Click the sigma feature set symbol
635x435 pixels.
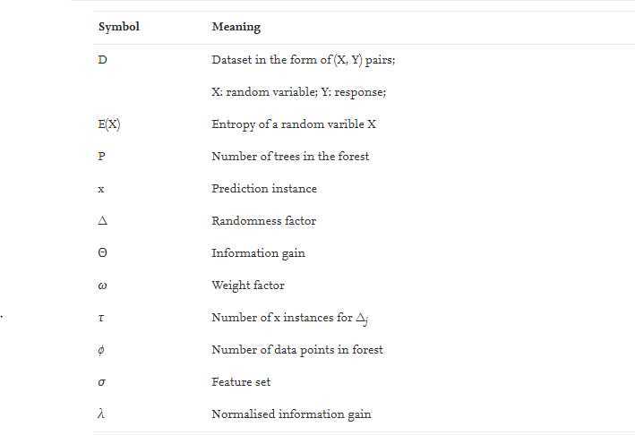(x=101, y=382)
